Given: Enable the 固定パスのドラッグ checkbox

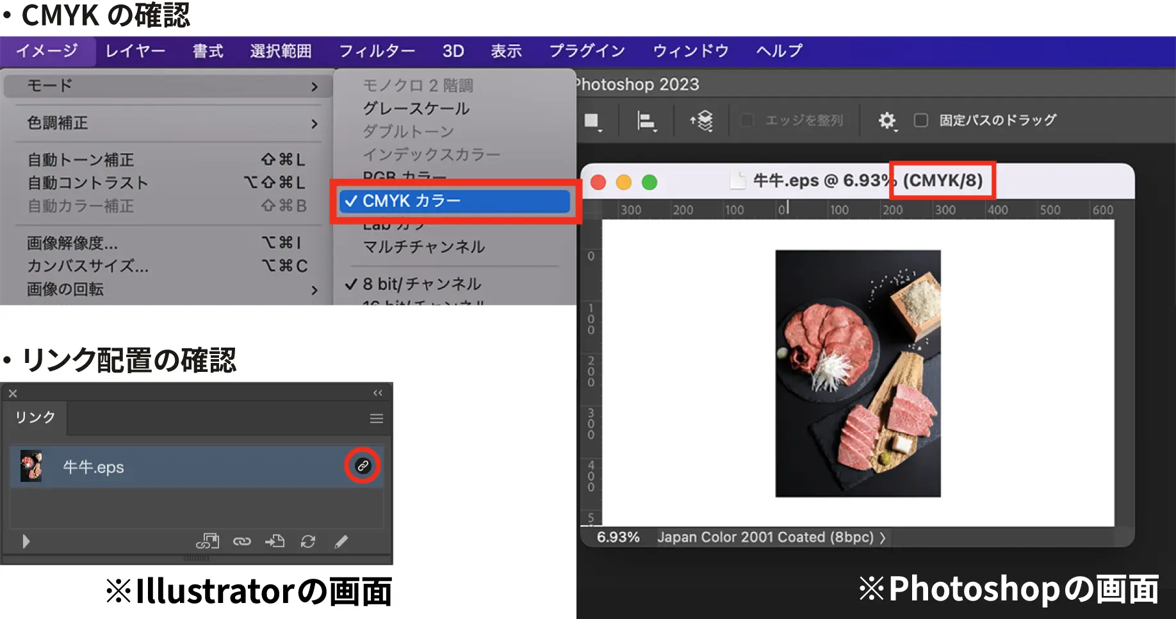Looking at the screenshot, I should coord(920,120).
